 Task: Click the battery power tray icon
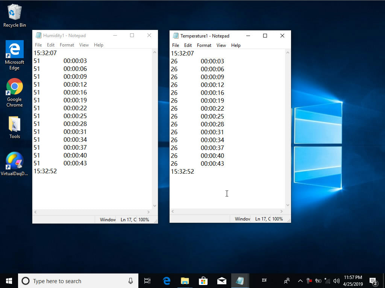(318, 280)
